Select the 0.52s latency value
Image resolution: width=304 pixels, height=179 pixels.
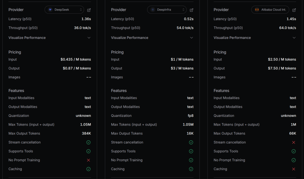(x=189, y=19)
